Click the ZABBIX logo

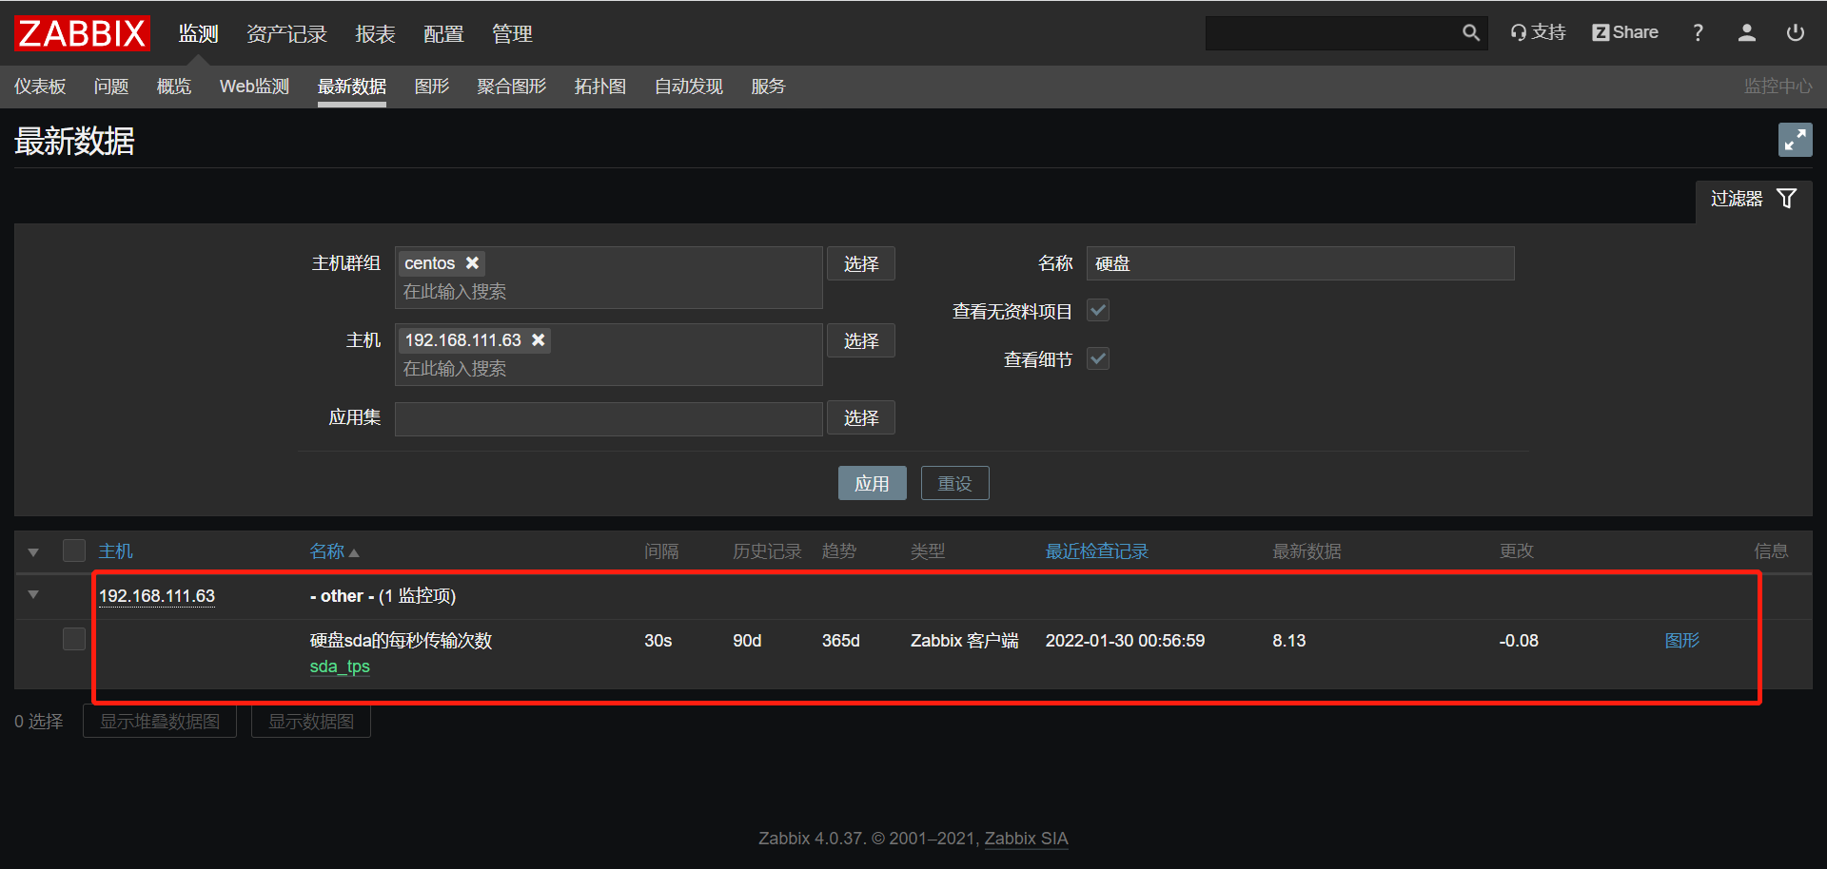(x=83, y=33)
